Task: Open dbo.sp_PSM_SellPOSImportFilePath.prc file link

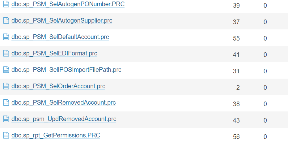Action: 66,70
